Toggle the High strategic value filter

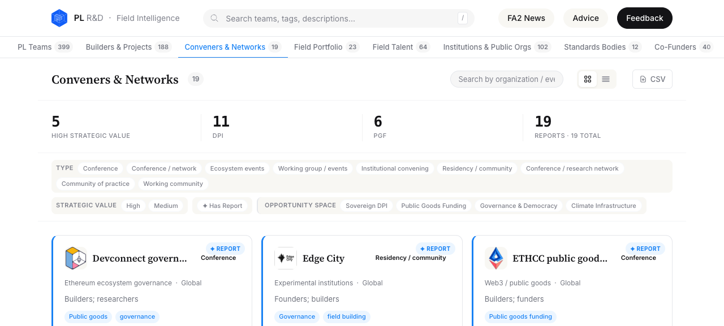click(133, 206)
